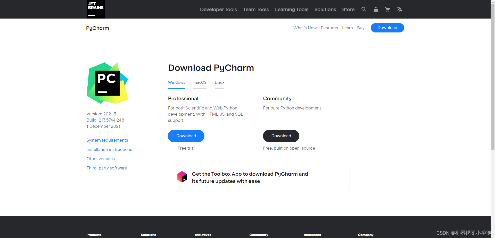Download the Community edition
495x238 pixels.
[x=281, y=136]
